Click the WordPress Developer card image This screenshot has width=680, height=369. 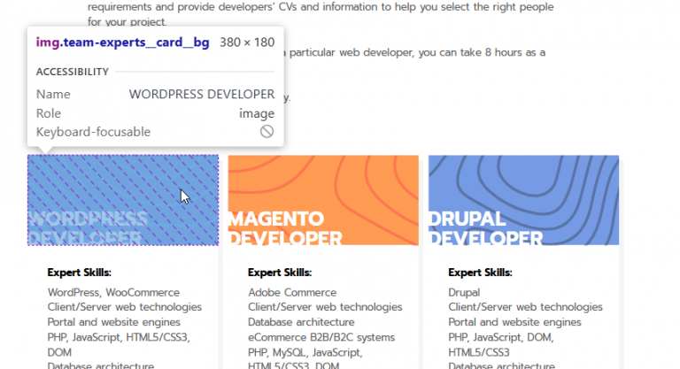coord(123,200)
